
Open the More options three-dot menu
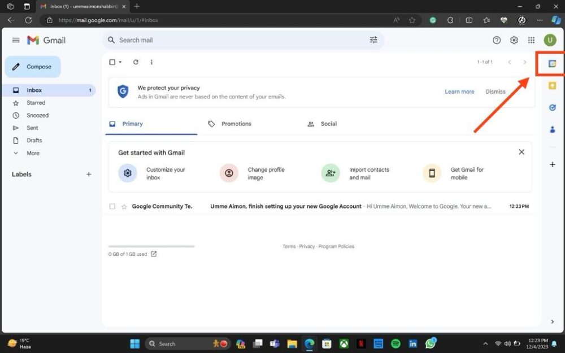(151, 62)
